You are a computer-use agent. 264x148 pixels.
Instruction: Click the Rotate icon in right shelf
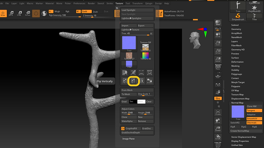(x=218, y=137)
